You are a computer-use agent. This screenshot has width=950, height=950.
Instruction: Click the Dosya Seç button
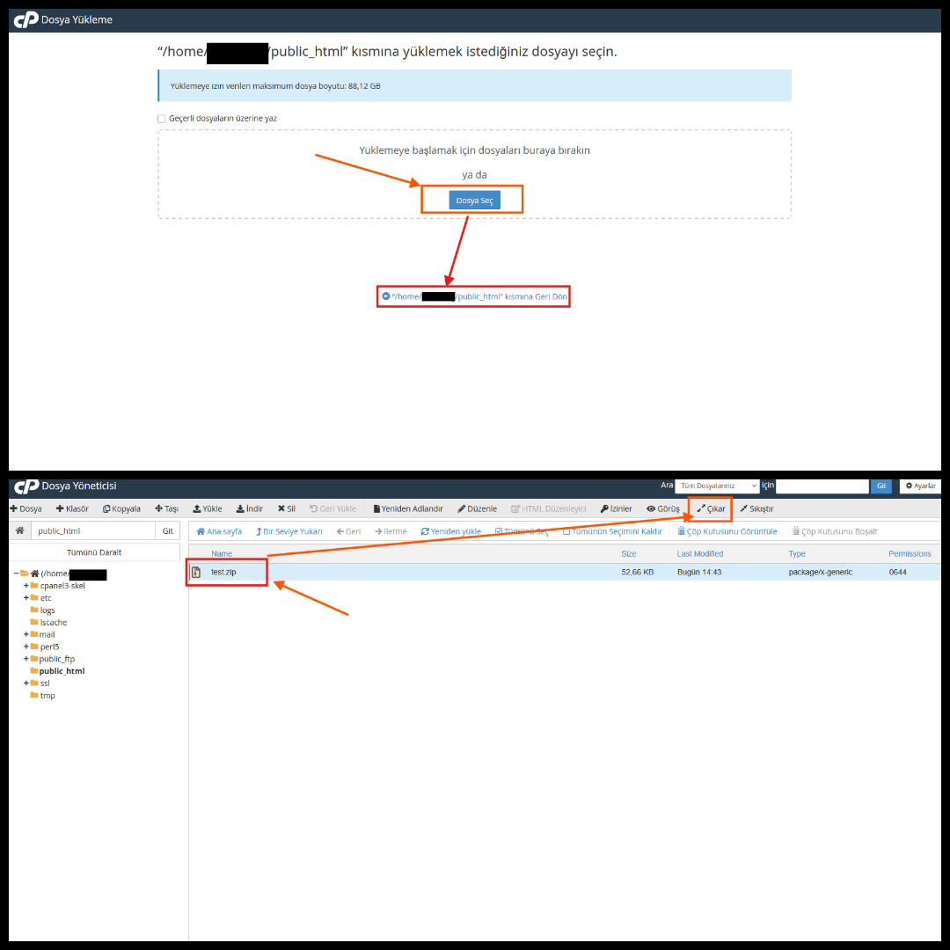click(474, 201)
